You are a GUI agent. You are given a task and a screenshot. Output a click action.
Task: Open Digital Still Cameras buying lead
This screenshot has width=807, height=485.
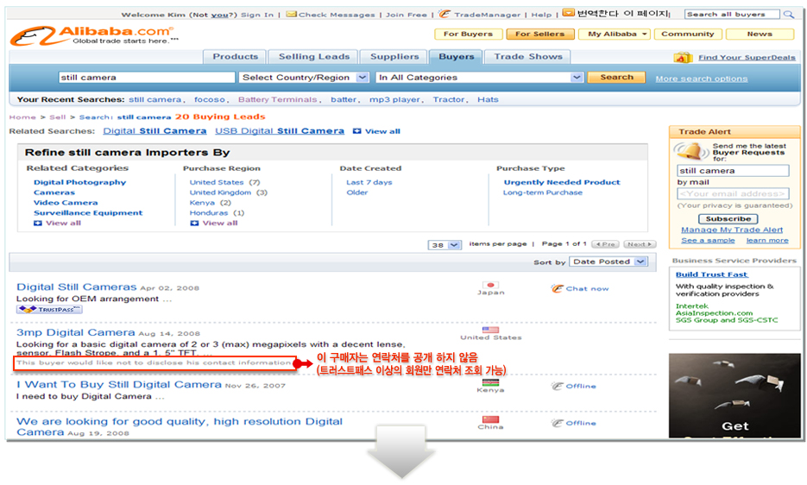[77, 287]
